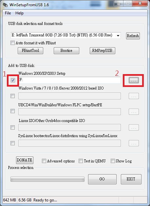The height and width of the screenshot is (206, 150).
Task: Enable the Linux ISO/Other Grub4dos checkbox
Action: click(x=12, y=127)
